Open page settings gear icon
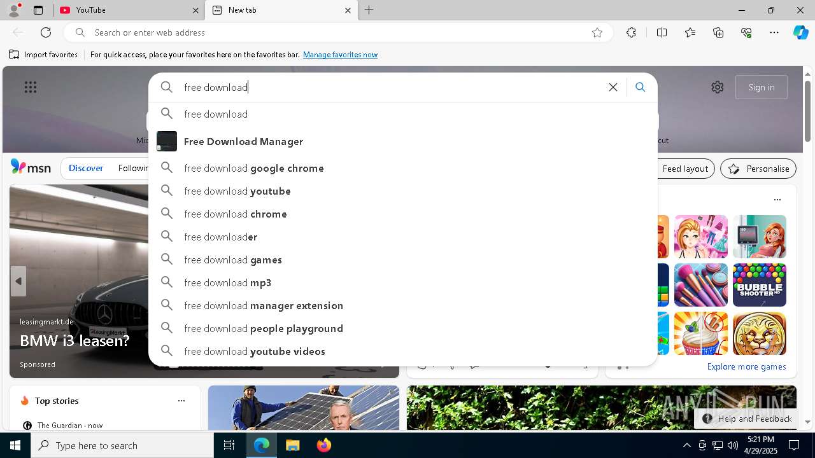This screenshot has width=815, height=458. pyautogui.click(x=718, y=87)
